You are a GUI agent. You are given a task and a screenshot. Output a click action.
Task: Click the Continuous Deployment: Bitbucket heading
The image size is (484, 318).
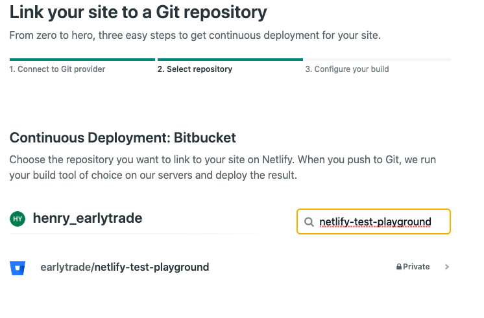pos(123,138)
